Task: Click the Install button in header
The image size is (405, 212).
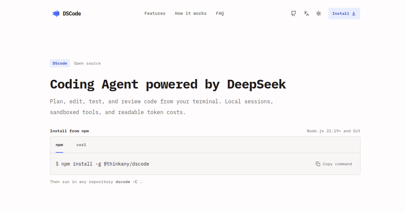Action: point(344,13)
